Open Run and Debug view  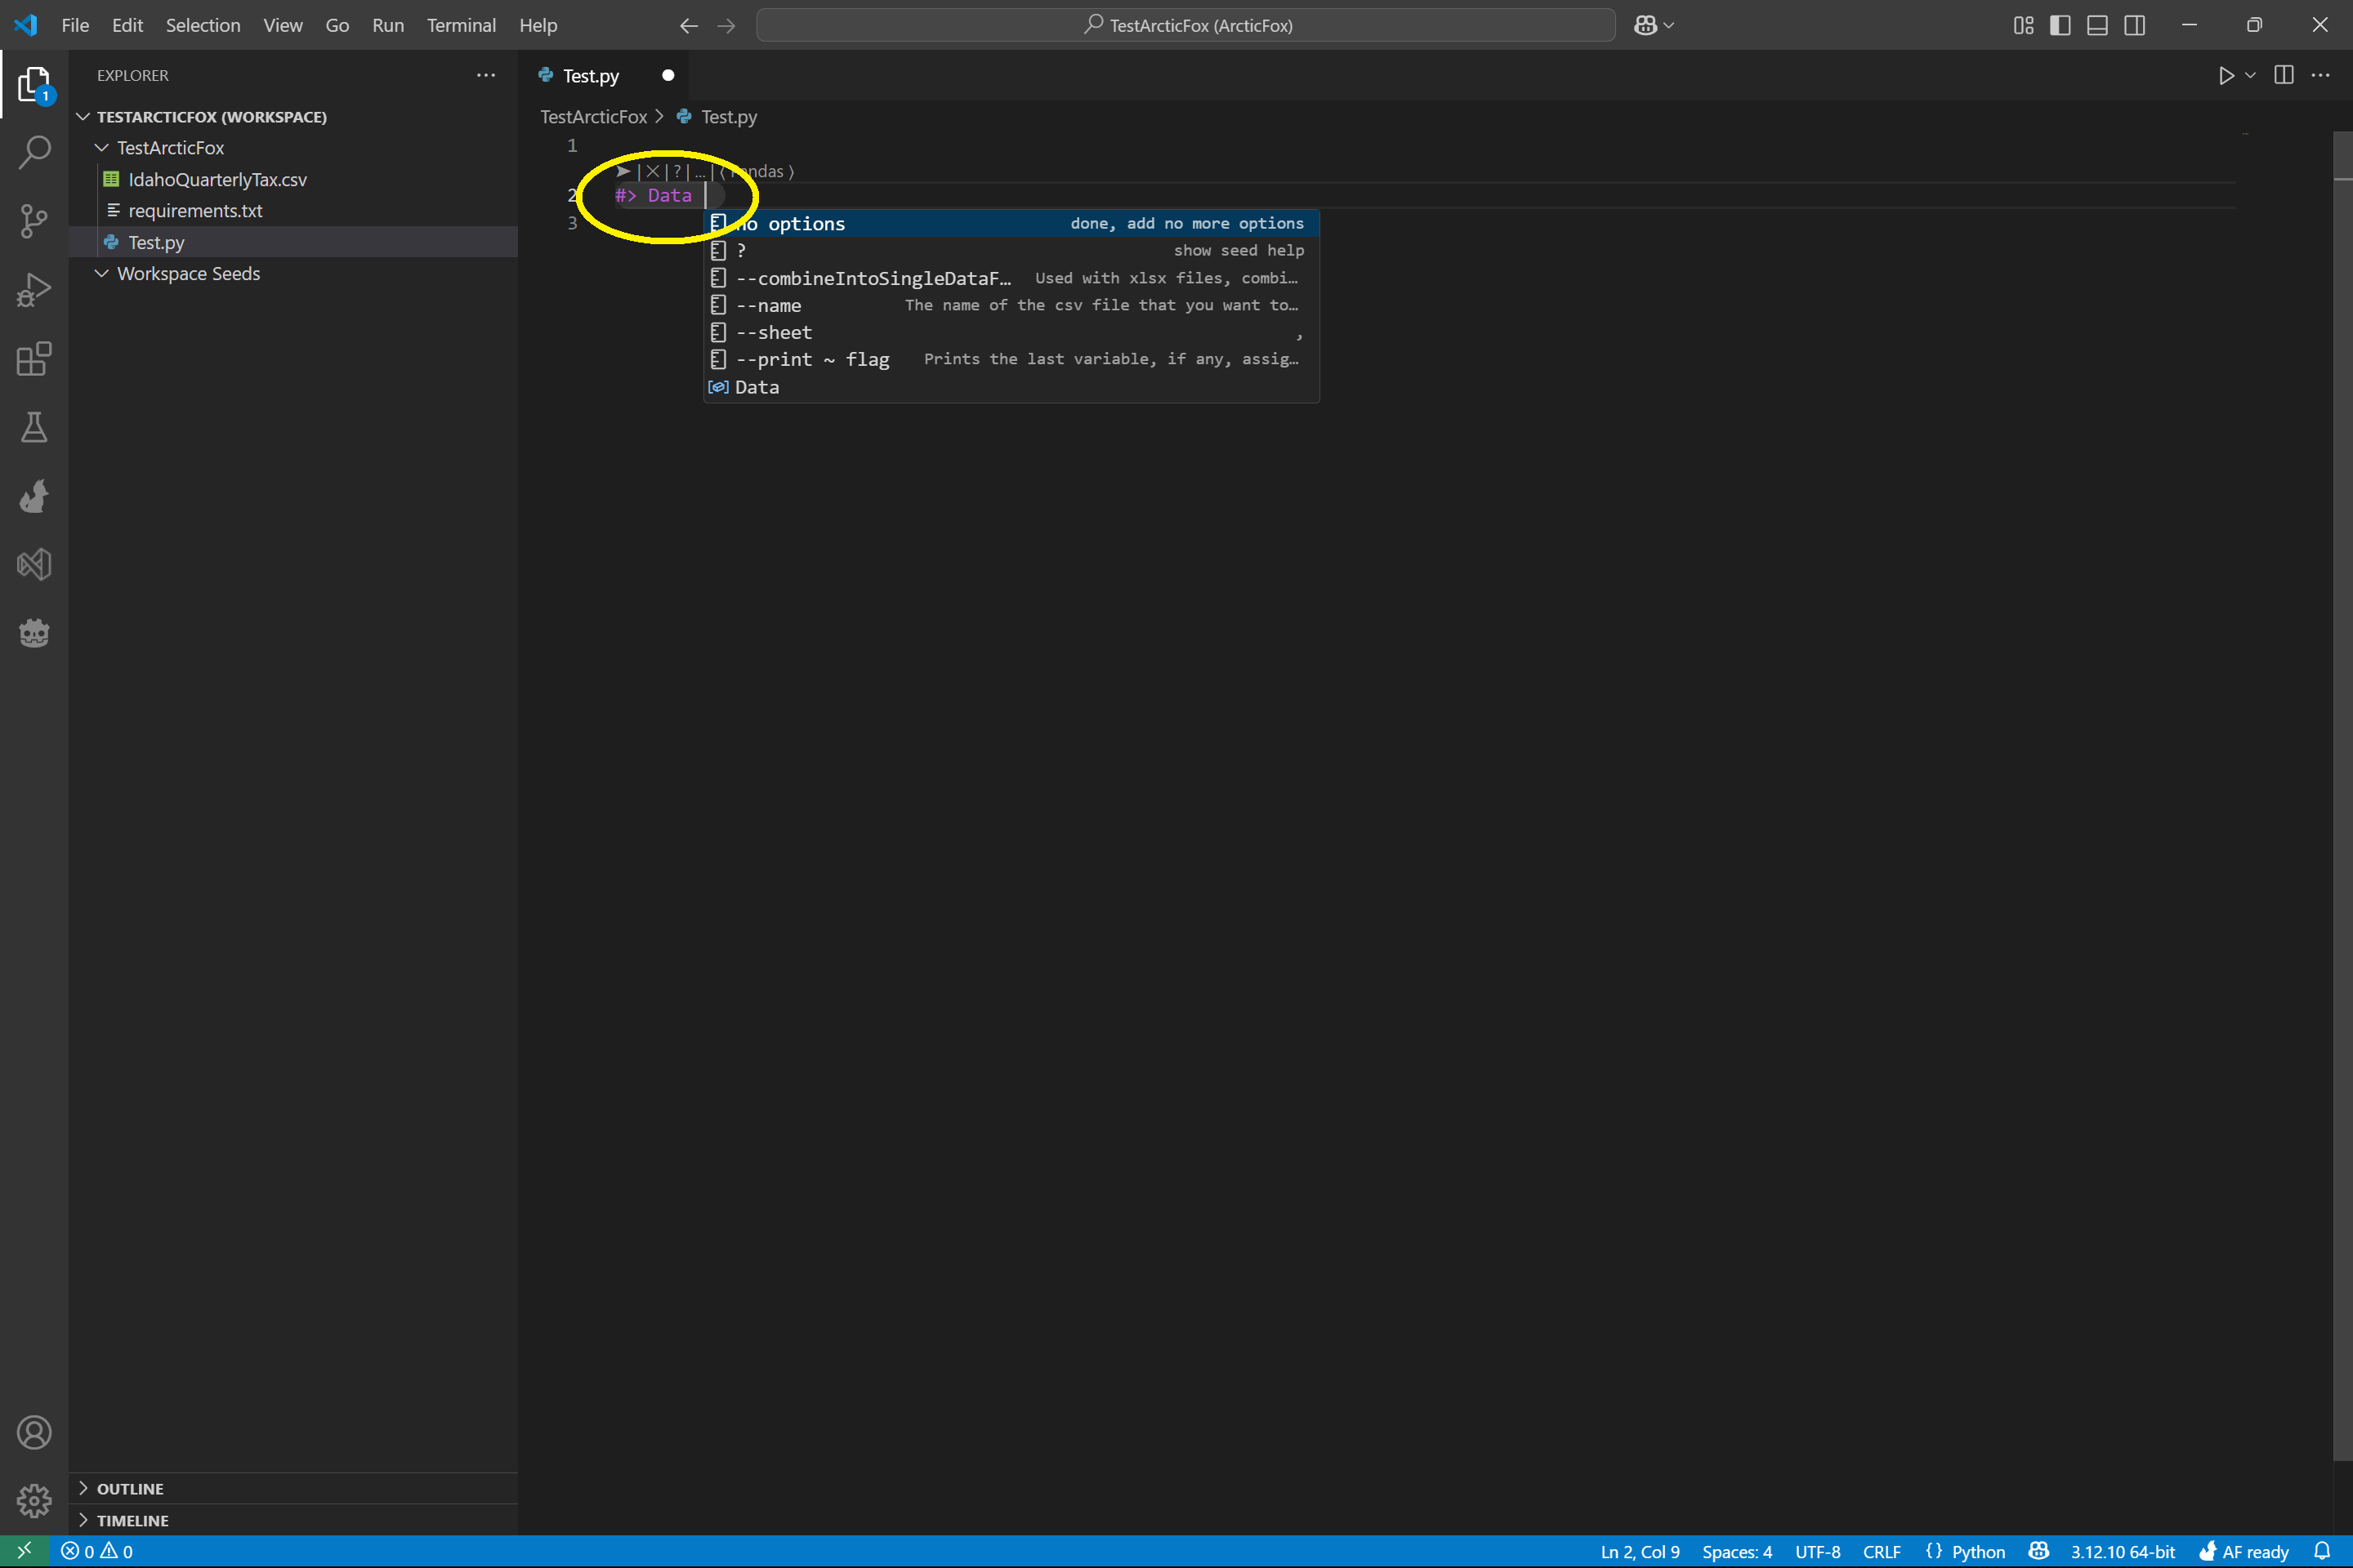(34, 290)
